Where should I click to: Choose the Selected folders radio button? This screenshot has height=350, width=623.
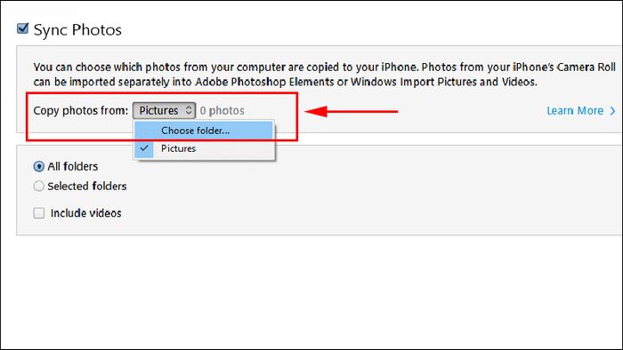click(38, 186)
